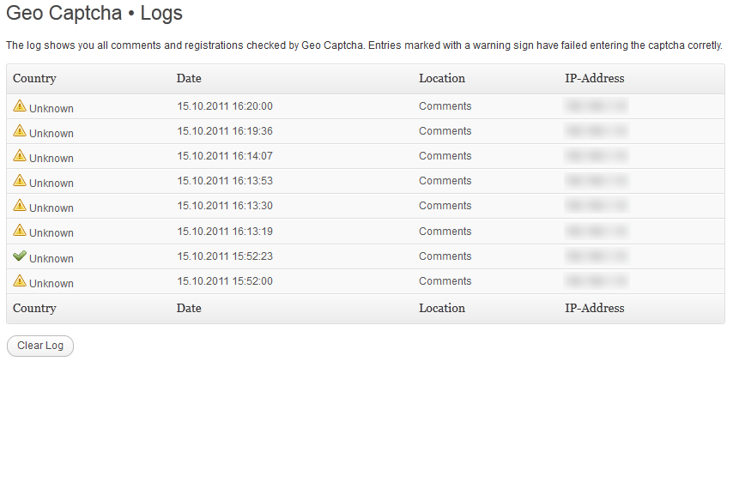Click warning icon in 16:13:30 row
The image size is (733, 500).
(20, 205)
